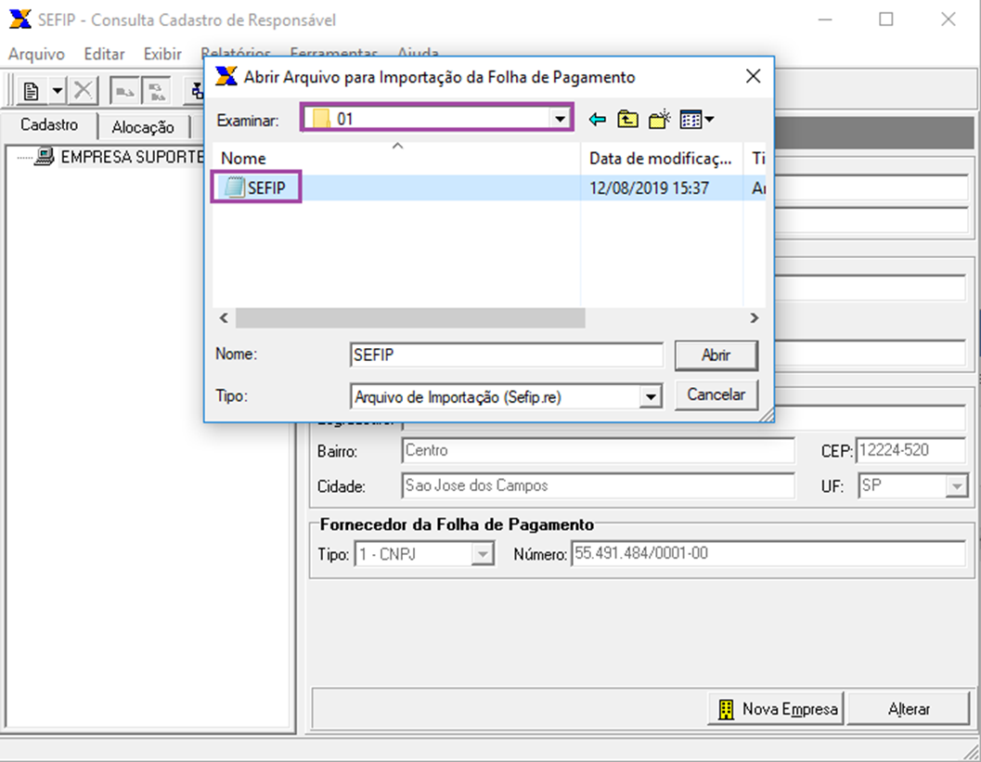Switch to the Cadastro tab
This screenshot has height=762, width=981.
point(49,125)
